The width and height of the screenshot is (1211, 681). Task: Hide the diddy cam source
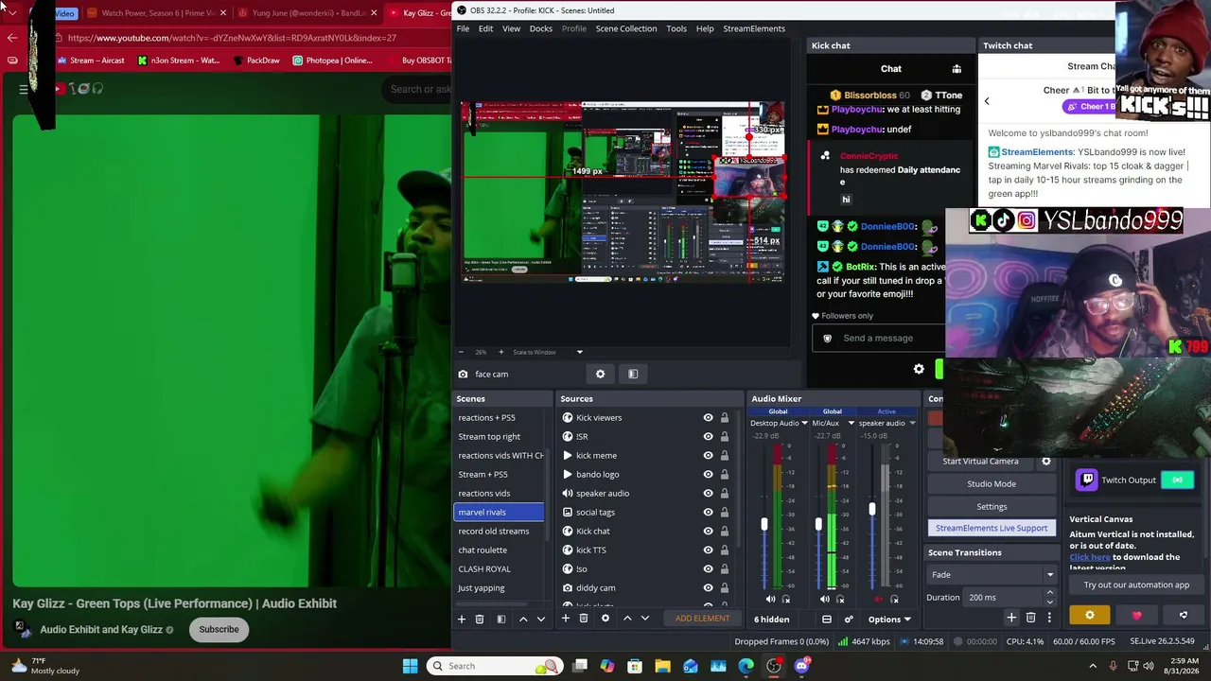coord(708,587)
